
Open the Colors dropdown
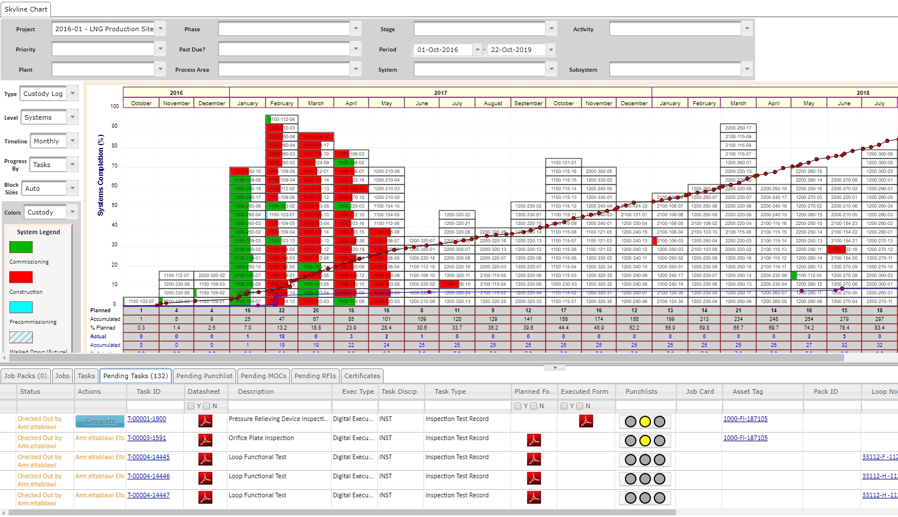click(73, 212)
